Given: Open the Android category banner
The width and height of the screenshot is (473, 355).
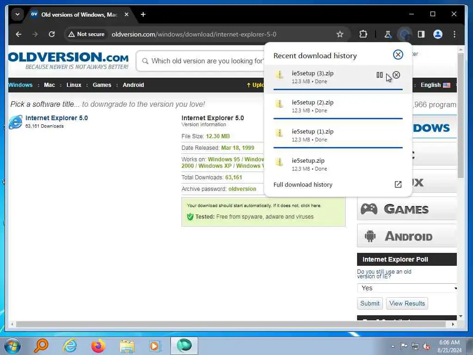Looking at the screenshot, I should [406, 236].
